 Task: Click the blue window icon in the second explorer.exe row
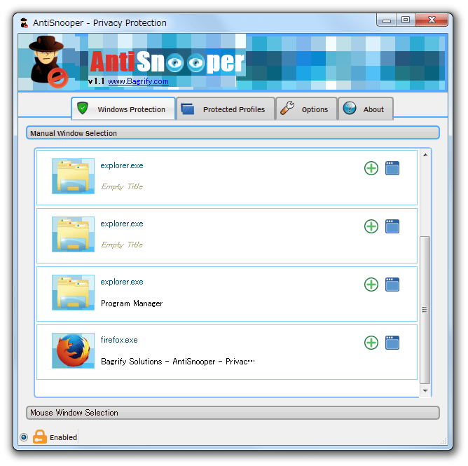[x=392, y=226]
